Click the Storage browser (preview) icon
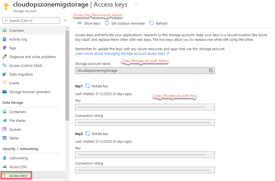275x181 pixels. click(4, 92)
